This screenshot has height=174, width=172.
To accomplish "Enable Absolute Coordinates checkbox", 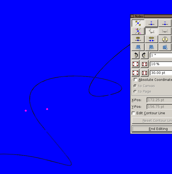I will 135,80.
